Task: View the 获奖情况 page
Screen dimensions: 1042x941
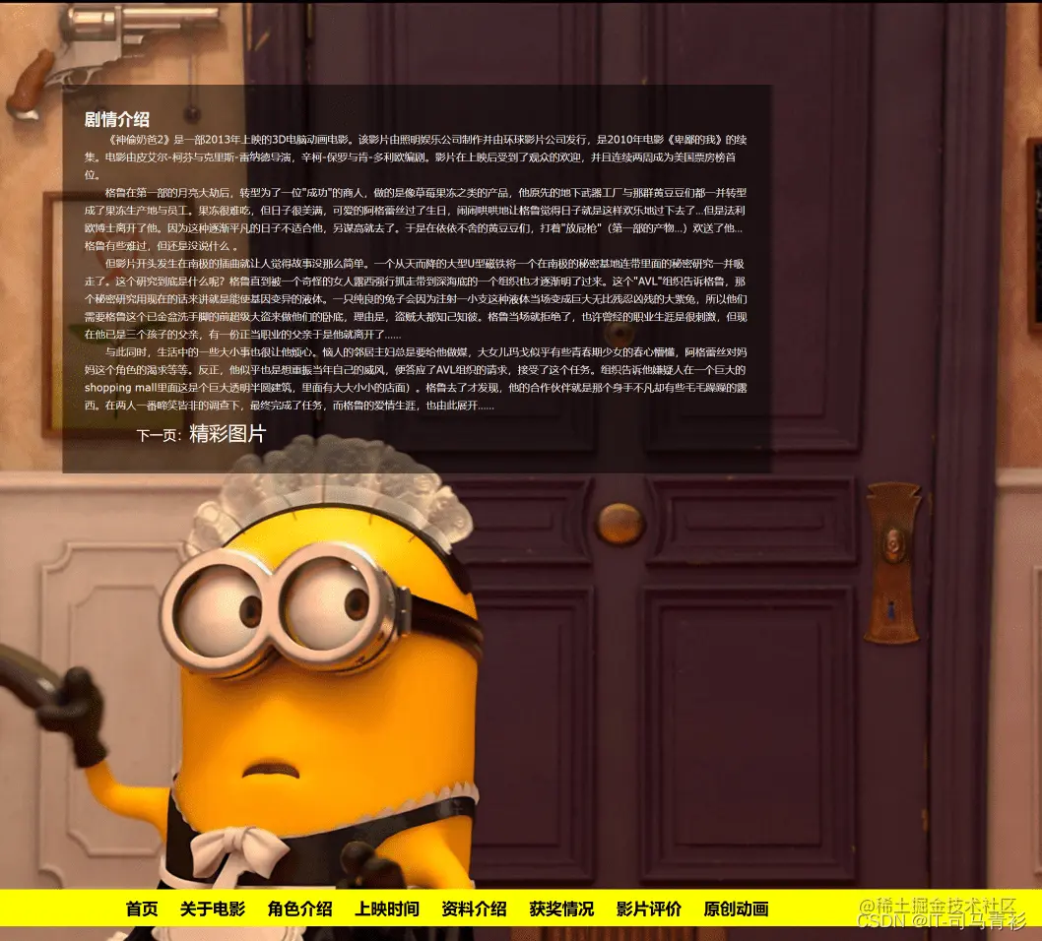Action: (561, 909)
